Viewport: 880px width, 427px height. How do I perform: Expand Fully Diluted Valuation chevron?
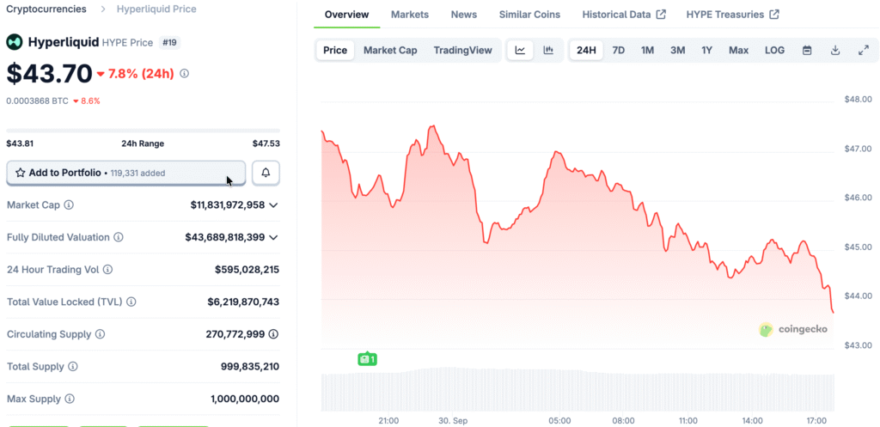[273, 237]
